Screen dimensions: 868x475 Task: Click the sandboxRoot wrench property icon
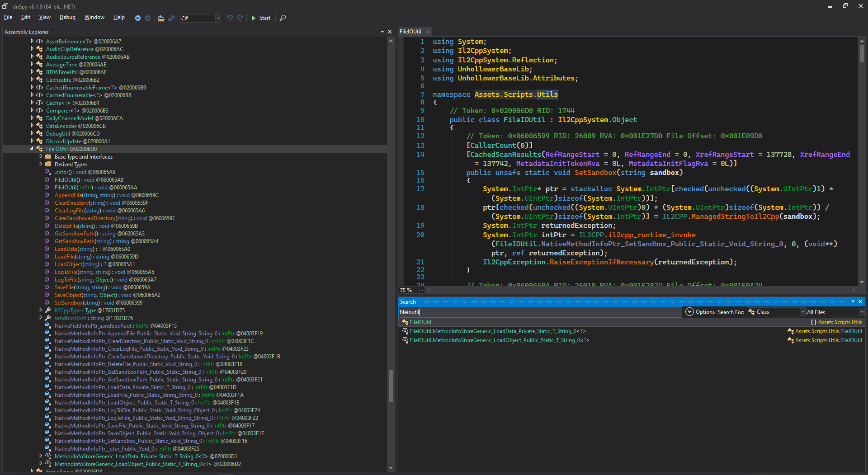47,318
